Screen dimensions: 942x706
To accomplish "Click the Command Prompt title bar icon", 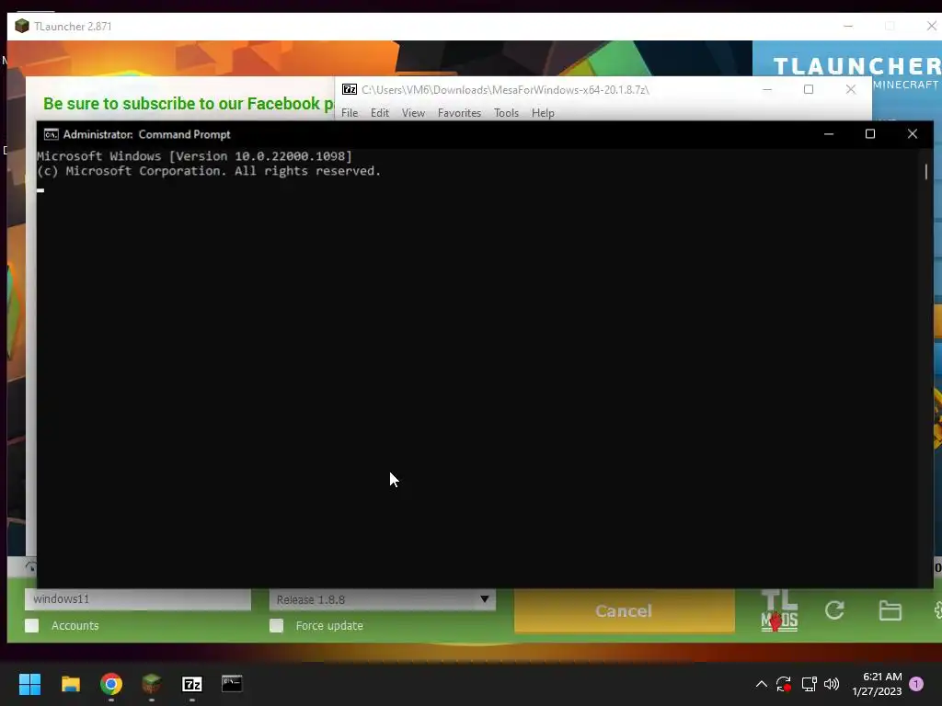I will [x=52, y=134].
